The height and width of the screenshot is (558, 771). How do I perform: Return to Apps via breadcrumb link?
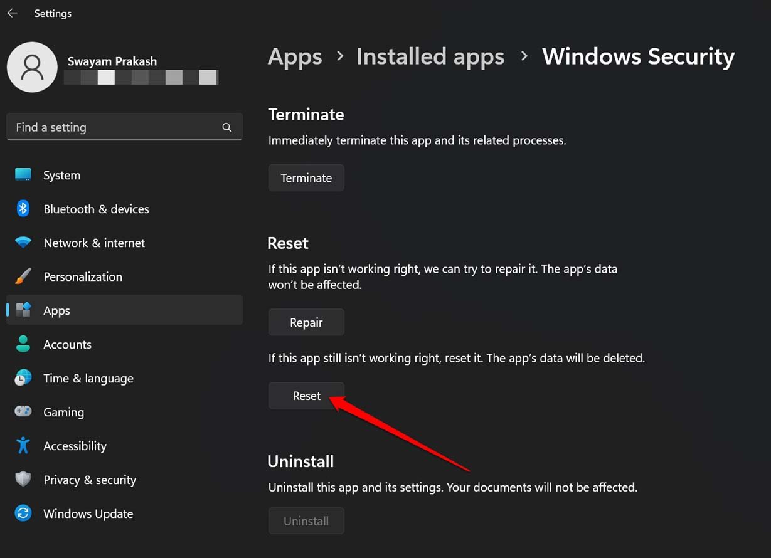[x=295, y=56]
